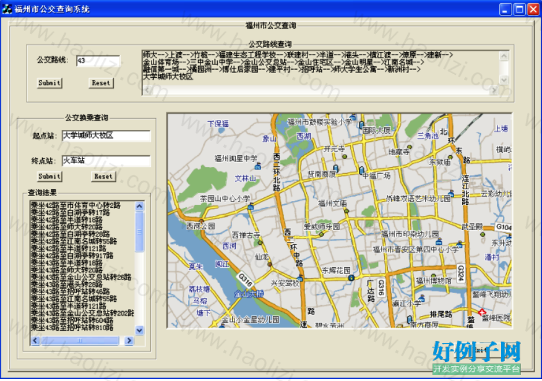Submit the 公交换乘 transfer query
The image size is (542, 381).
pos(49,176)
